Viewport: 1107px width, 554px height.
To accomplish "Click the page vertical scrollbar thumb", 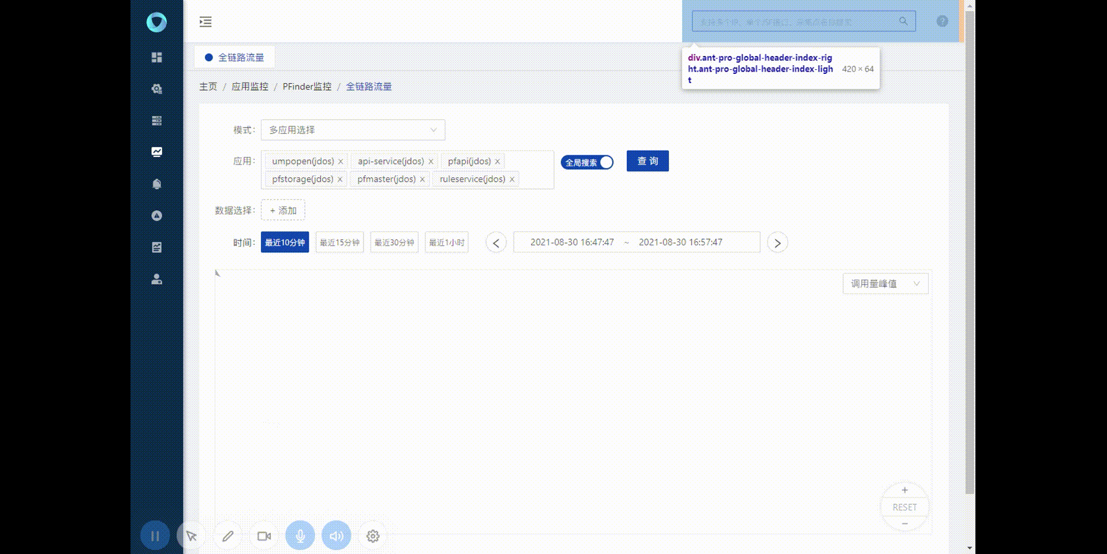I will (970, 252).
